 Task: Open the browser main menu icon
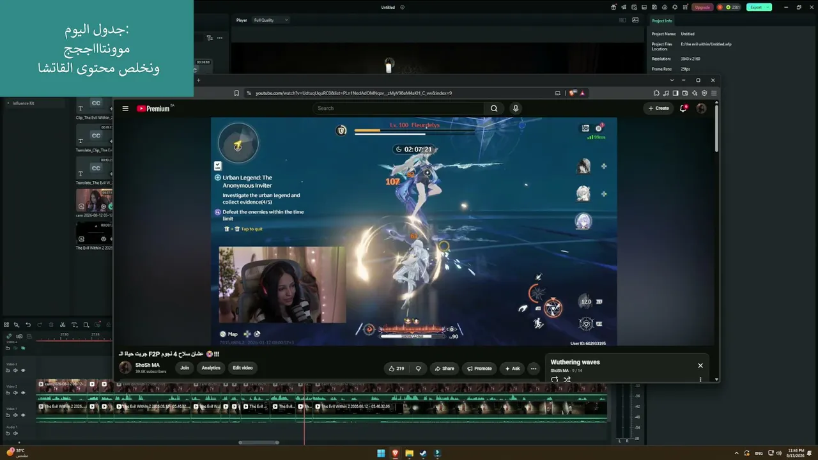pyautogui.click(x=714, y=93)
